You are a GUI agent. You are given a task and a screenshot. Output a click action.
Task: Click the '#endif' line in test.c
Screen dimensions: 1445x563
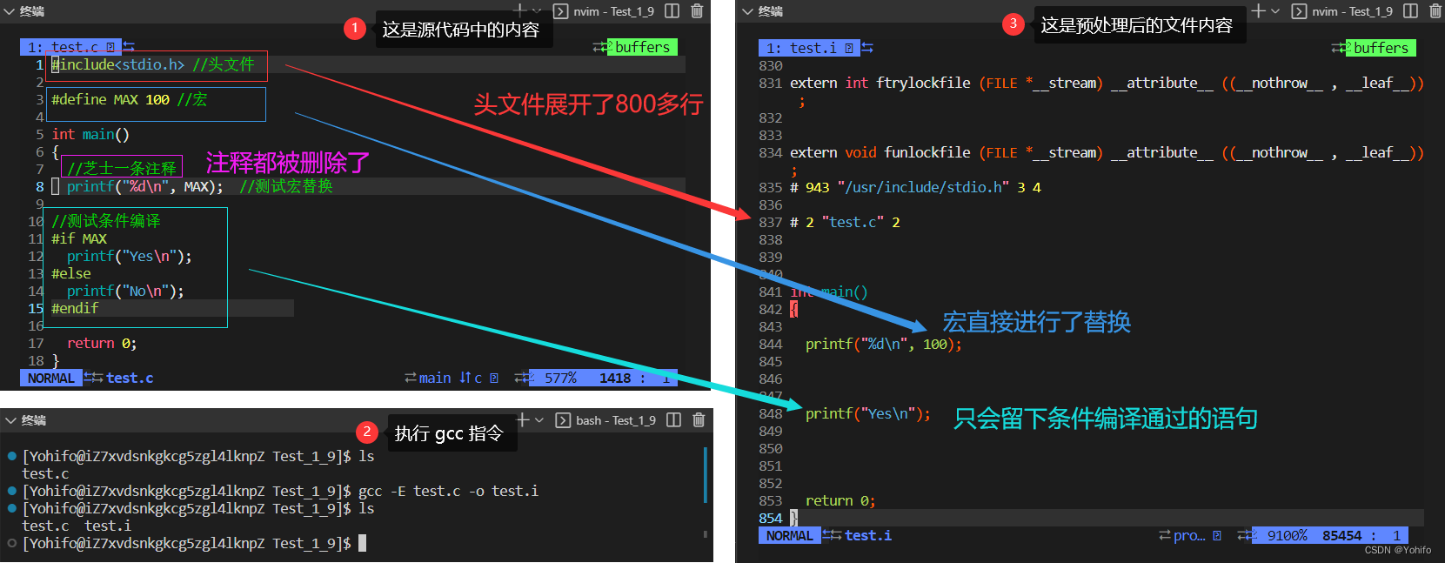[x=75, y=308]
